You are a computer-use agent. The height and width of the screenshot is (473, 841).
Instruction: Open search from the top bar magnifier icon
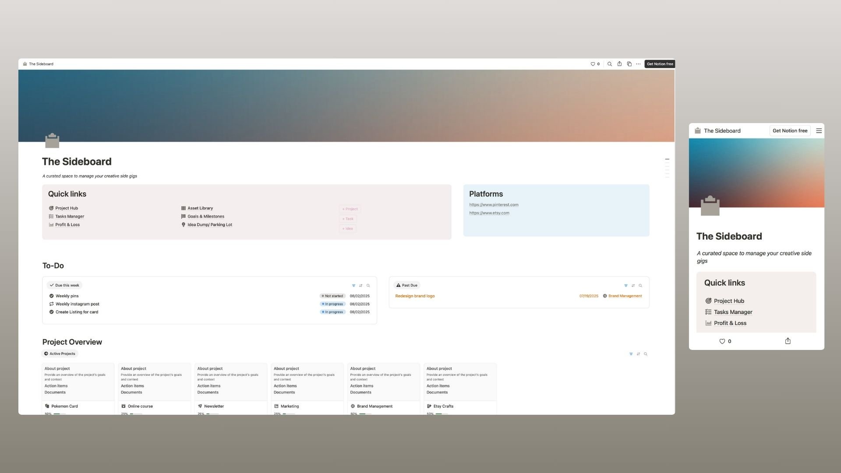coord(609,64)
